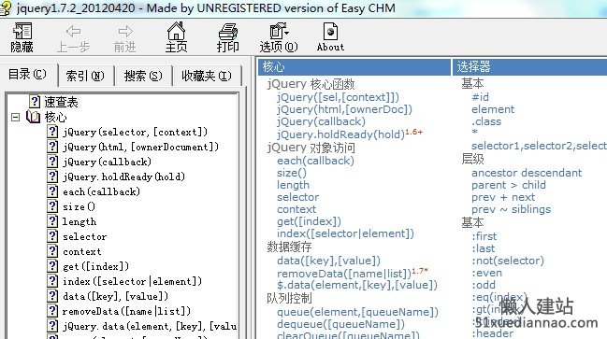The height and width of the screenshot is (339, 607).
Task: Click the About toolbar icon
Action: [x=330, y=31]
